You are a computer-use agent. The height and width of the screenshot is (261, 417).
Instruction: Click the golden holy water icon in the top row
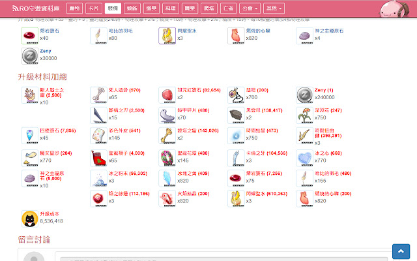pyautogui.click(x=167, y=36)
